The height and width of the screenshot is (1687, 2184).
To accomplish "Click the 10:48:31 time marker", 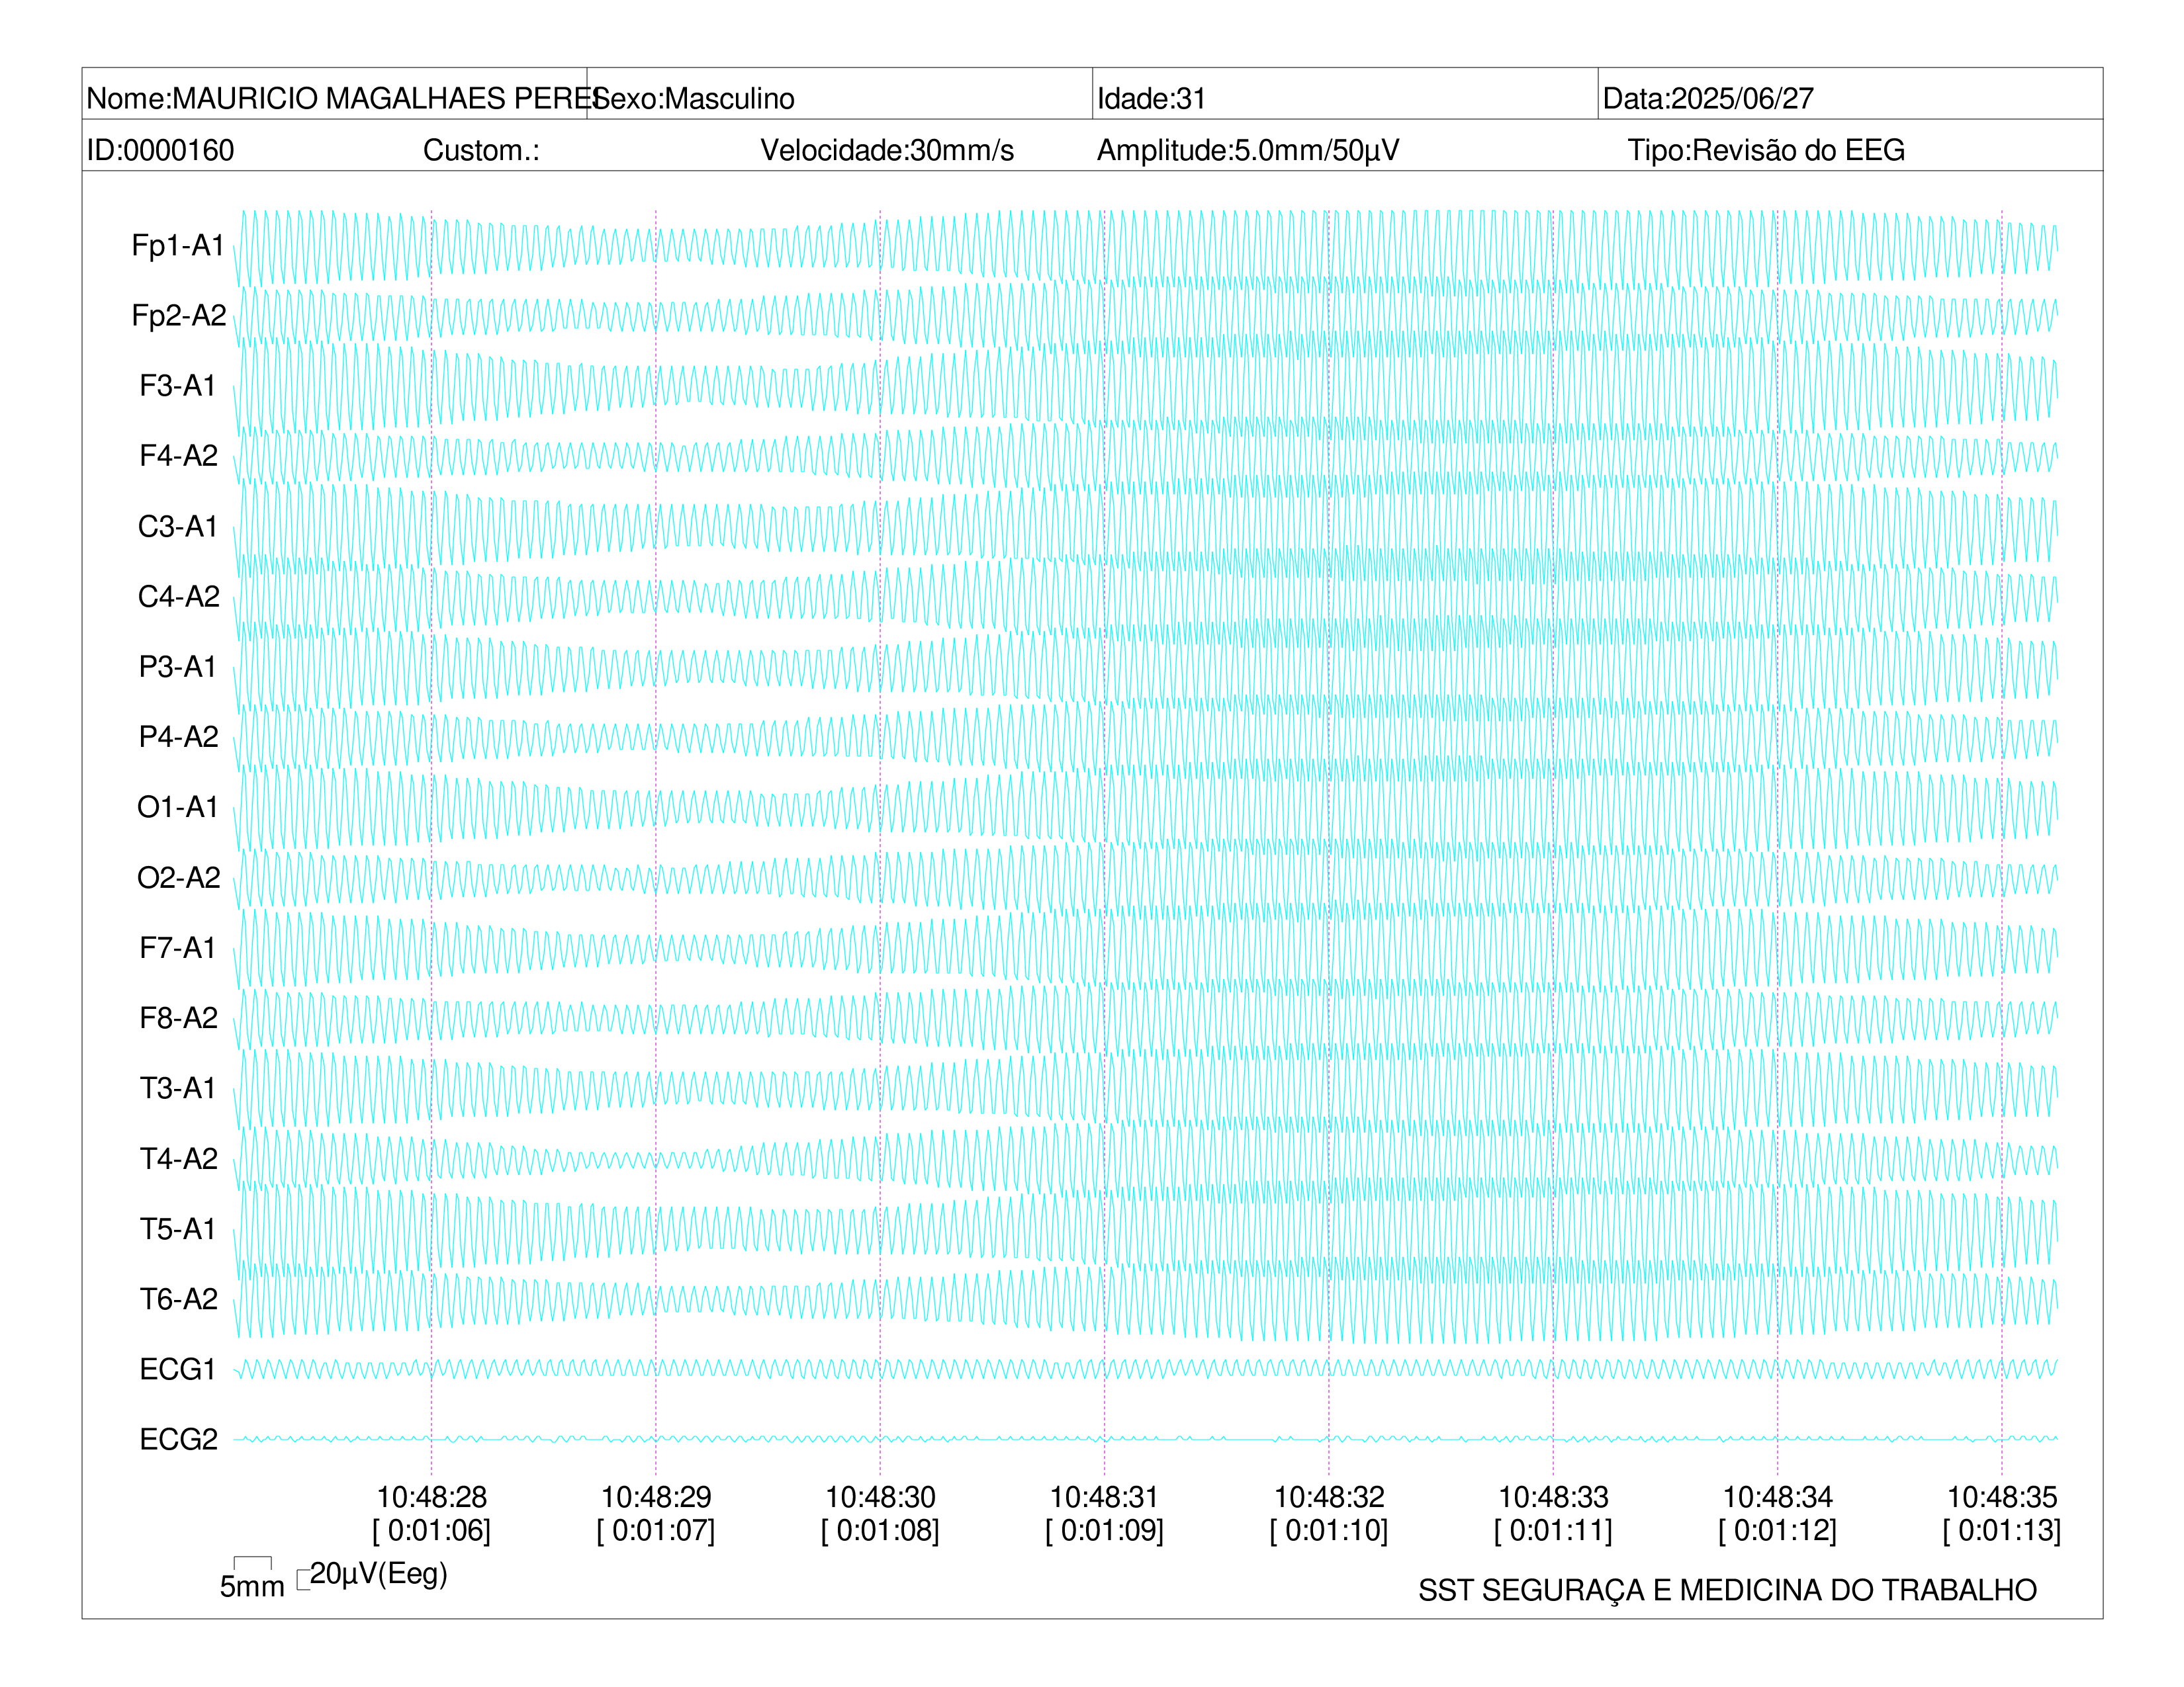I will pyautogui.click(x=1104, y=1497).
